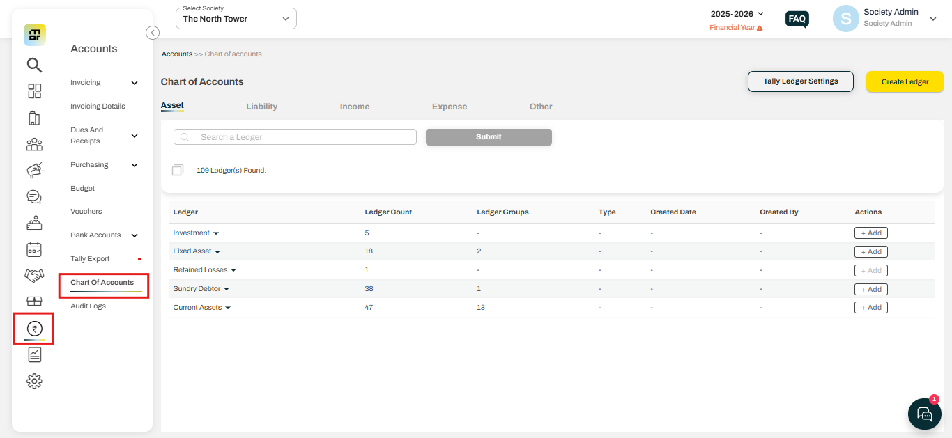Click + Add for Current Assets row

(x=871, y=308)
